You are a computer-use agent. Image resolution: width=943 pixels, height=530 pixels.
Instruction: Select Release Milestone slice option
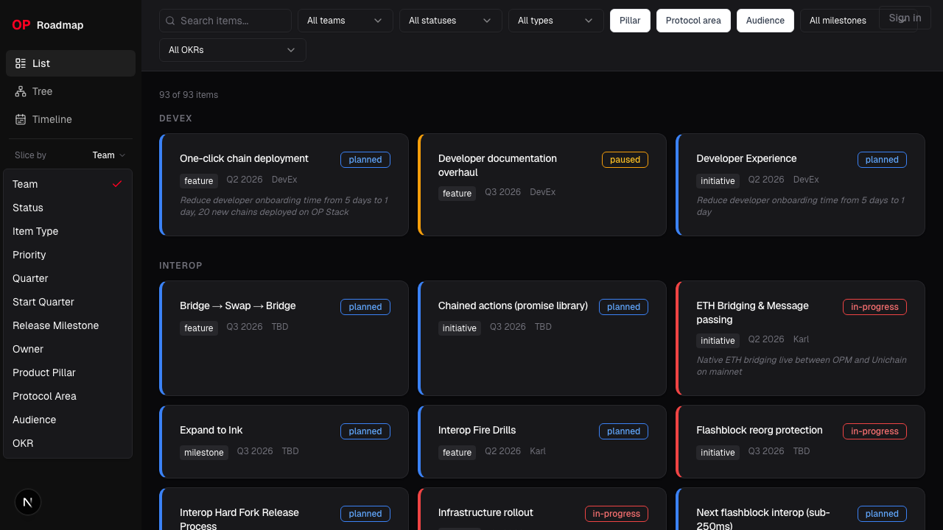(x=68, y=325)
